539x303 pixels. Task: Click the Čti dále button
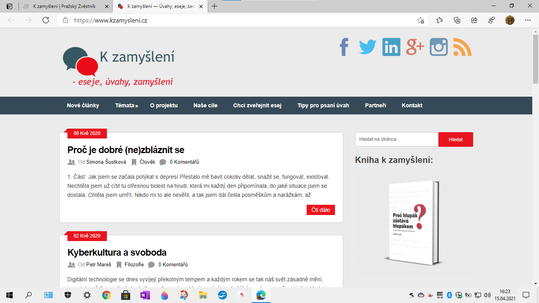(320, 209)
